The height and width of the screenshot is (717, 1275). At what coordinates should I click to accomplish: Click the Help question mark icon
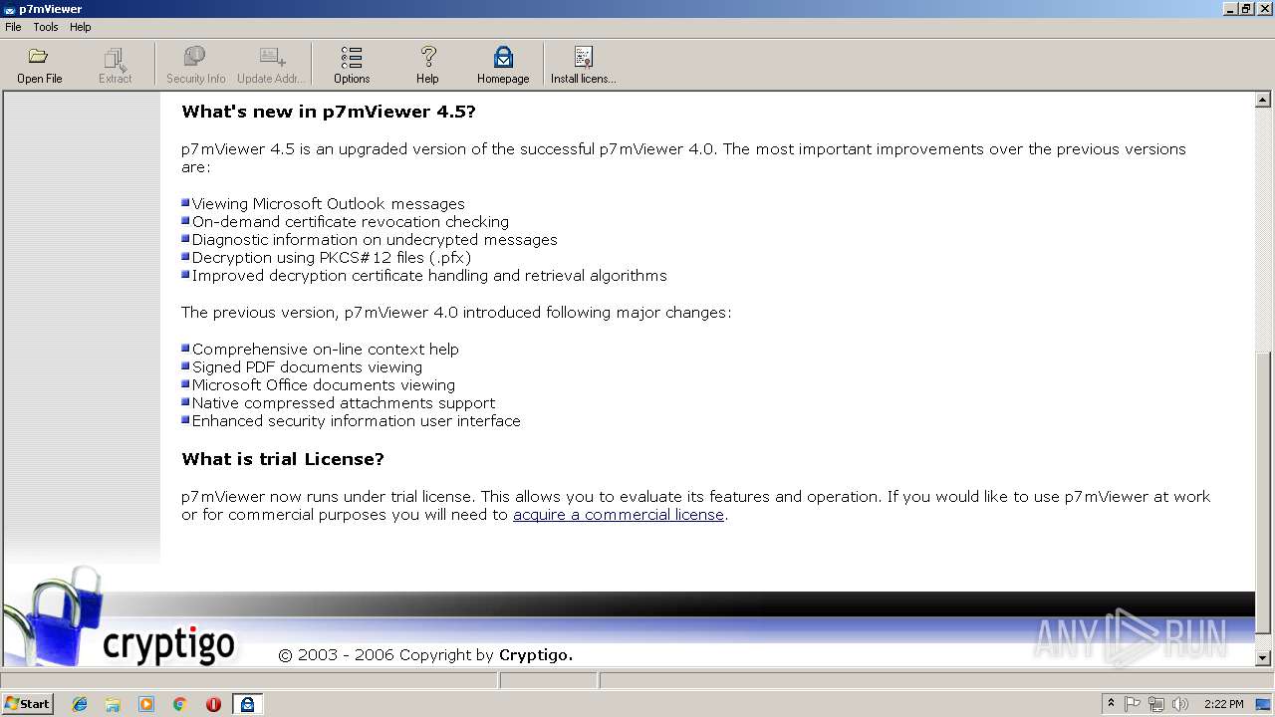[427, 65]
